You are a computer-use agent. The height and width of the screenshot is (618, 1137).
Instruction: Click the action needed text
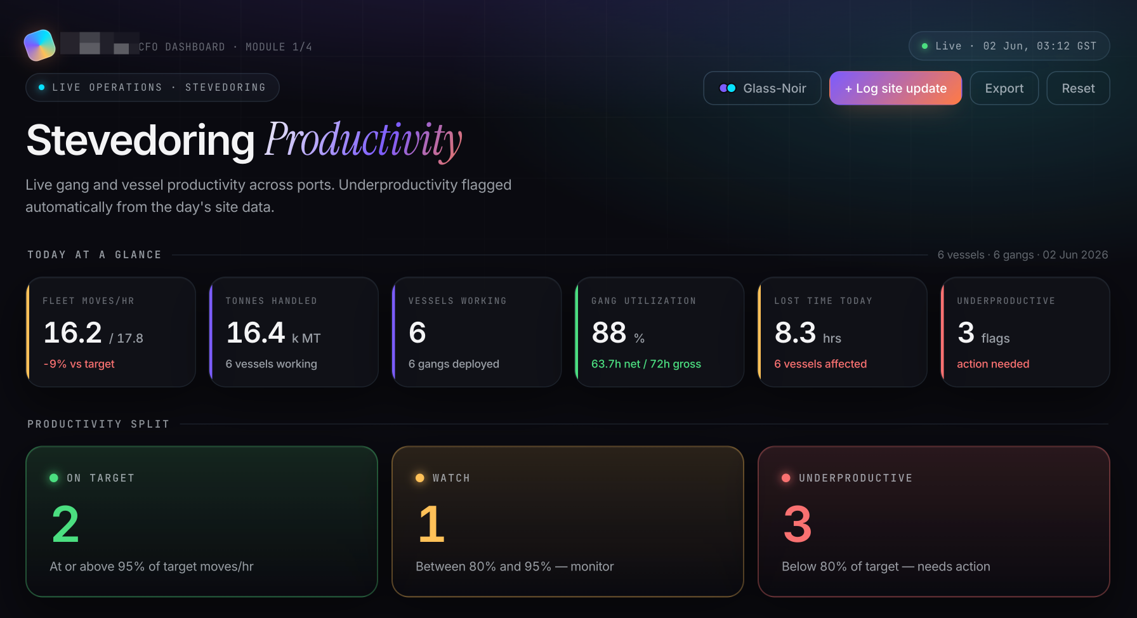[x=993, y=364]
